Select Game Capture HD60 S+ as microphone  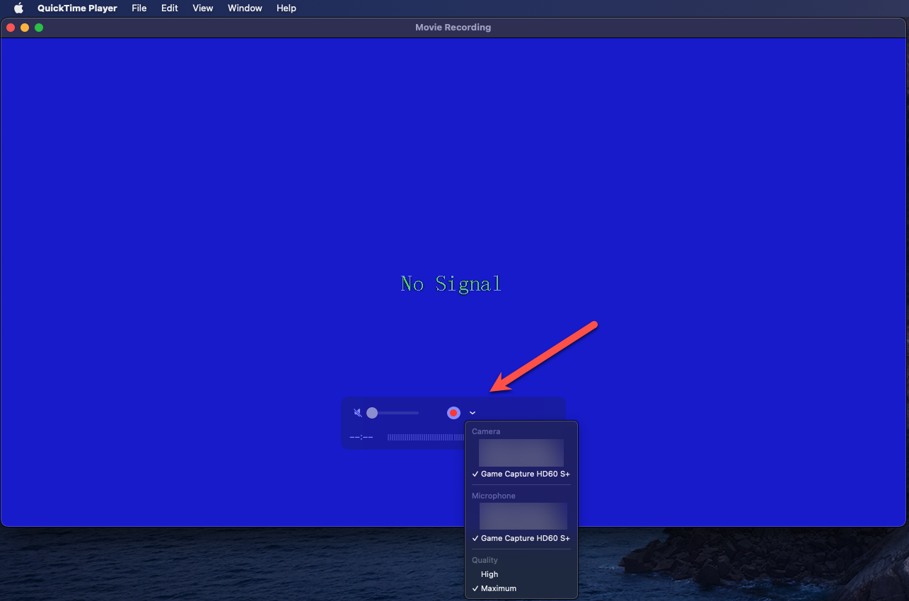pyautogui.click(x=524, y=538)
